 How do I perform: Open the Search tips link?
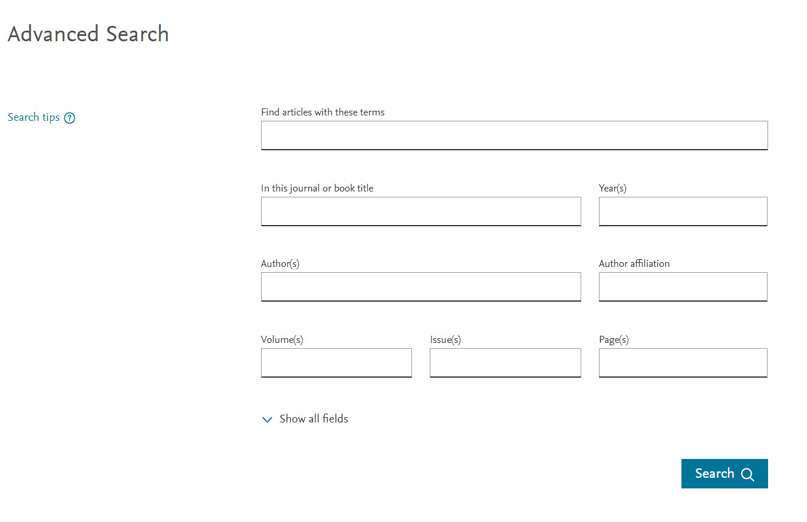pos(34,117)
